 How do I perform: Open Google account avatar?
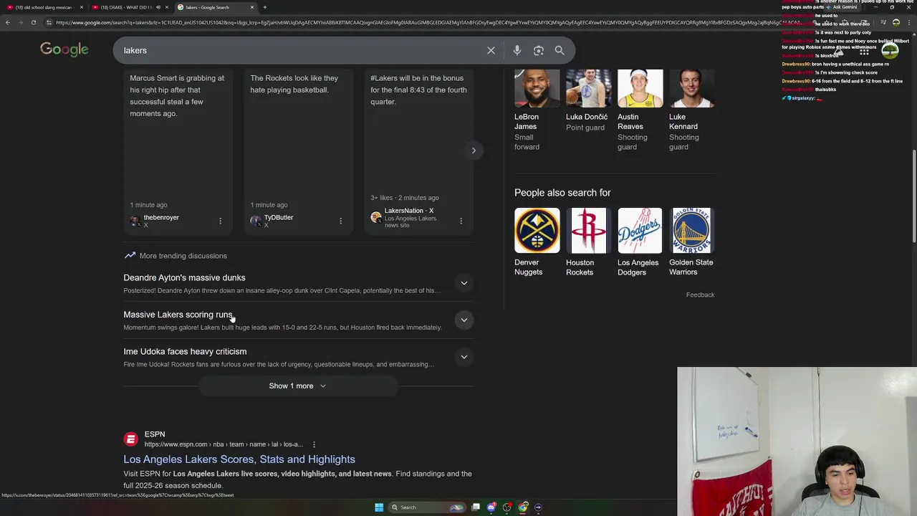pos(890,50)
